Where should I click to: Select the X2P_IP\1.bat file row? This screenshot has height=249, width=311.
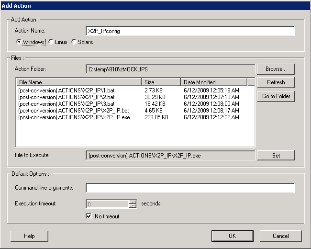66,90
